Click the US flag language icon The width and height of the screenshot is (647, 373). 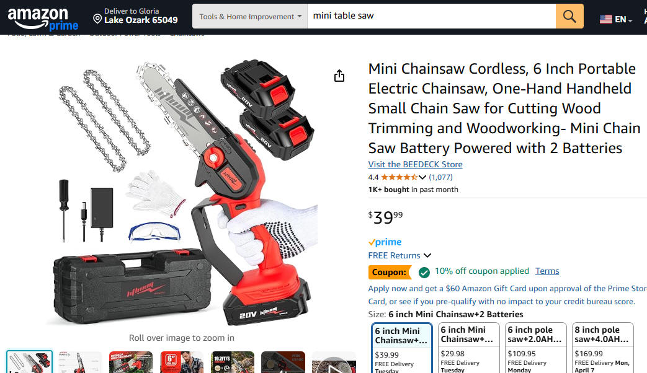tap(605, 19)
